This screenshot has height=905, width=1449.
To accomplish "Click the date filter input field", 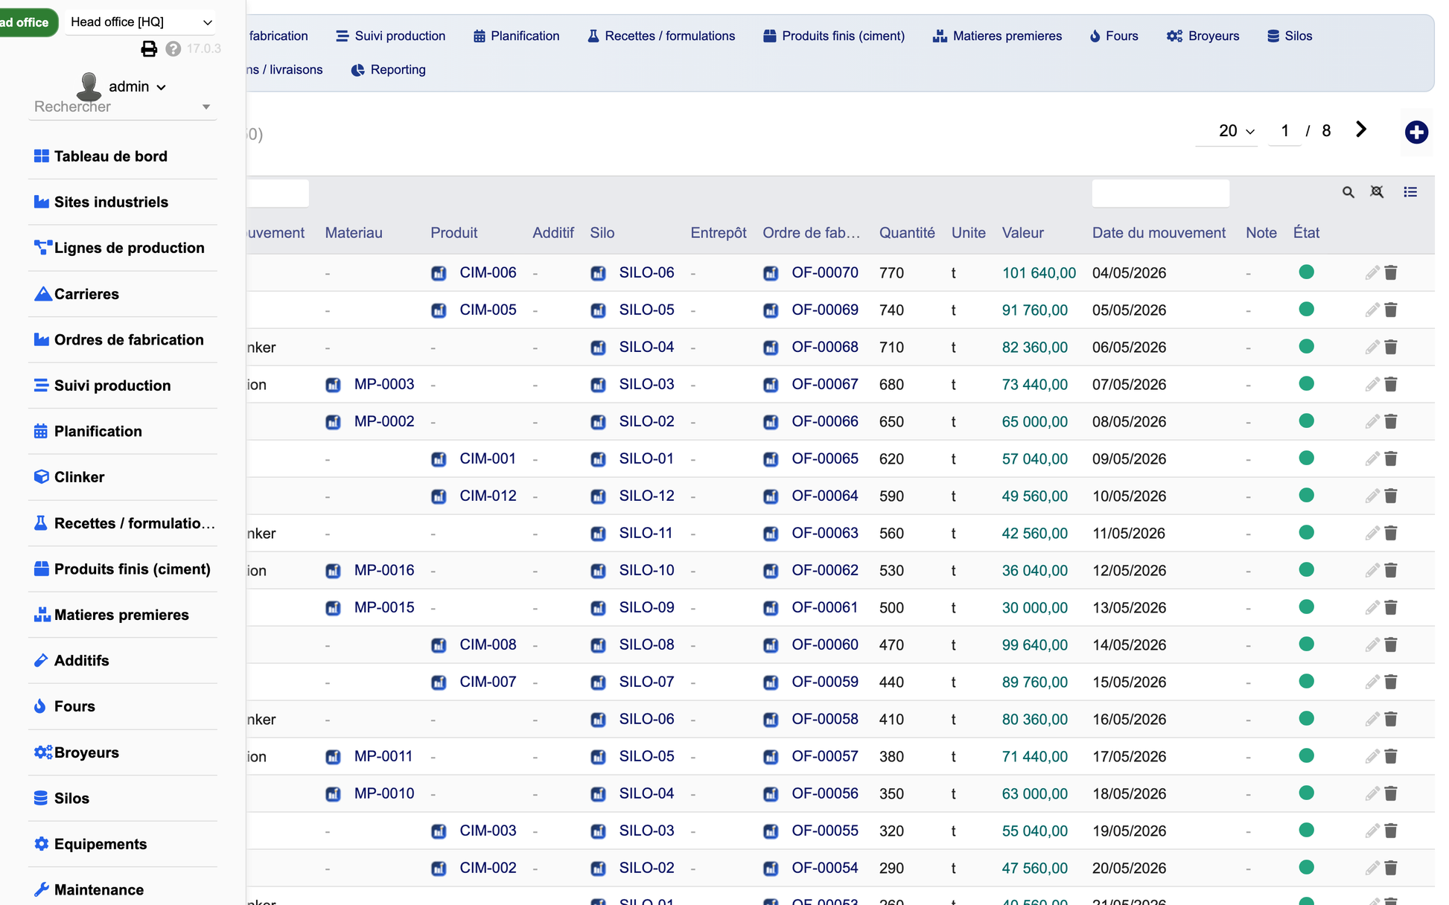I will (1160, 193).
